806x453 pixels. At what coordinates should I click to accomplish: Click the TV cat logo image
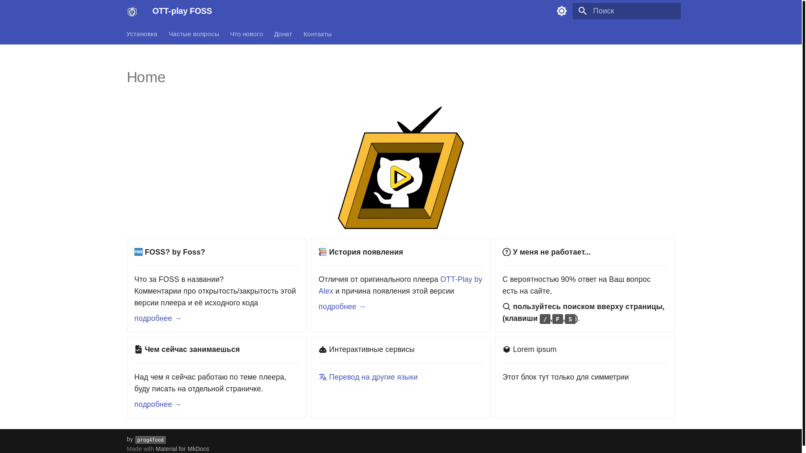(401, 168)
